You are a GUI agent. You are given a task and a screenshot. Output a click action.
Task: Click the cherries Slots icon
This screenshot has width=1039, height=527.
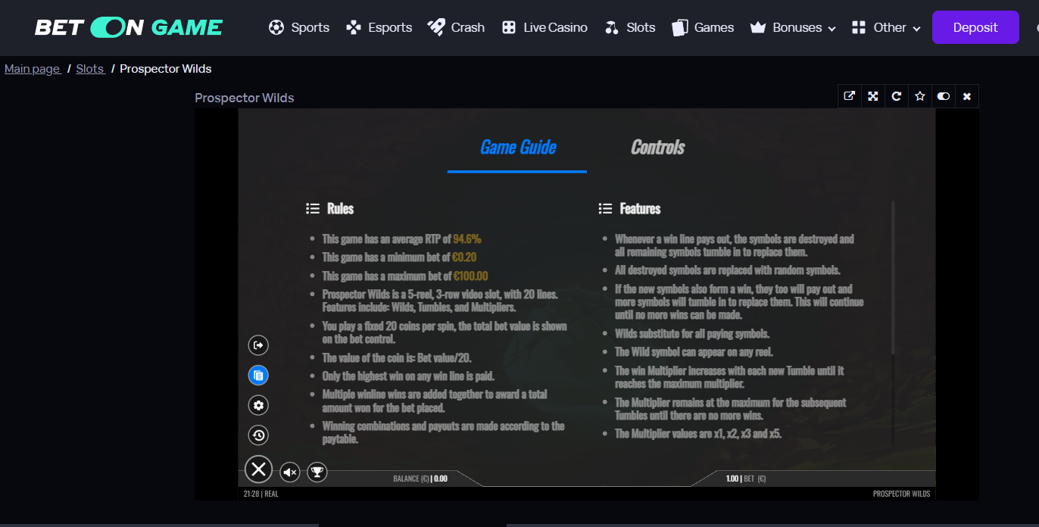(x=612, y=27)
